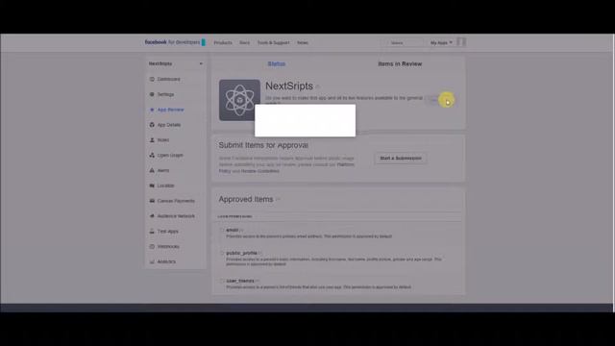
Task: Check the public_profile permission checkbox
Action: (222, 253)
